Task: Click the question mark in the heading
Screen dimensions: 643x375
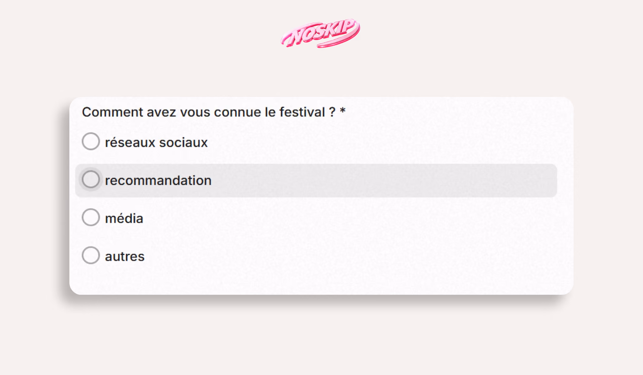Action: point(332,112)
